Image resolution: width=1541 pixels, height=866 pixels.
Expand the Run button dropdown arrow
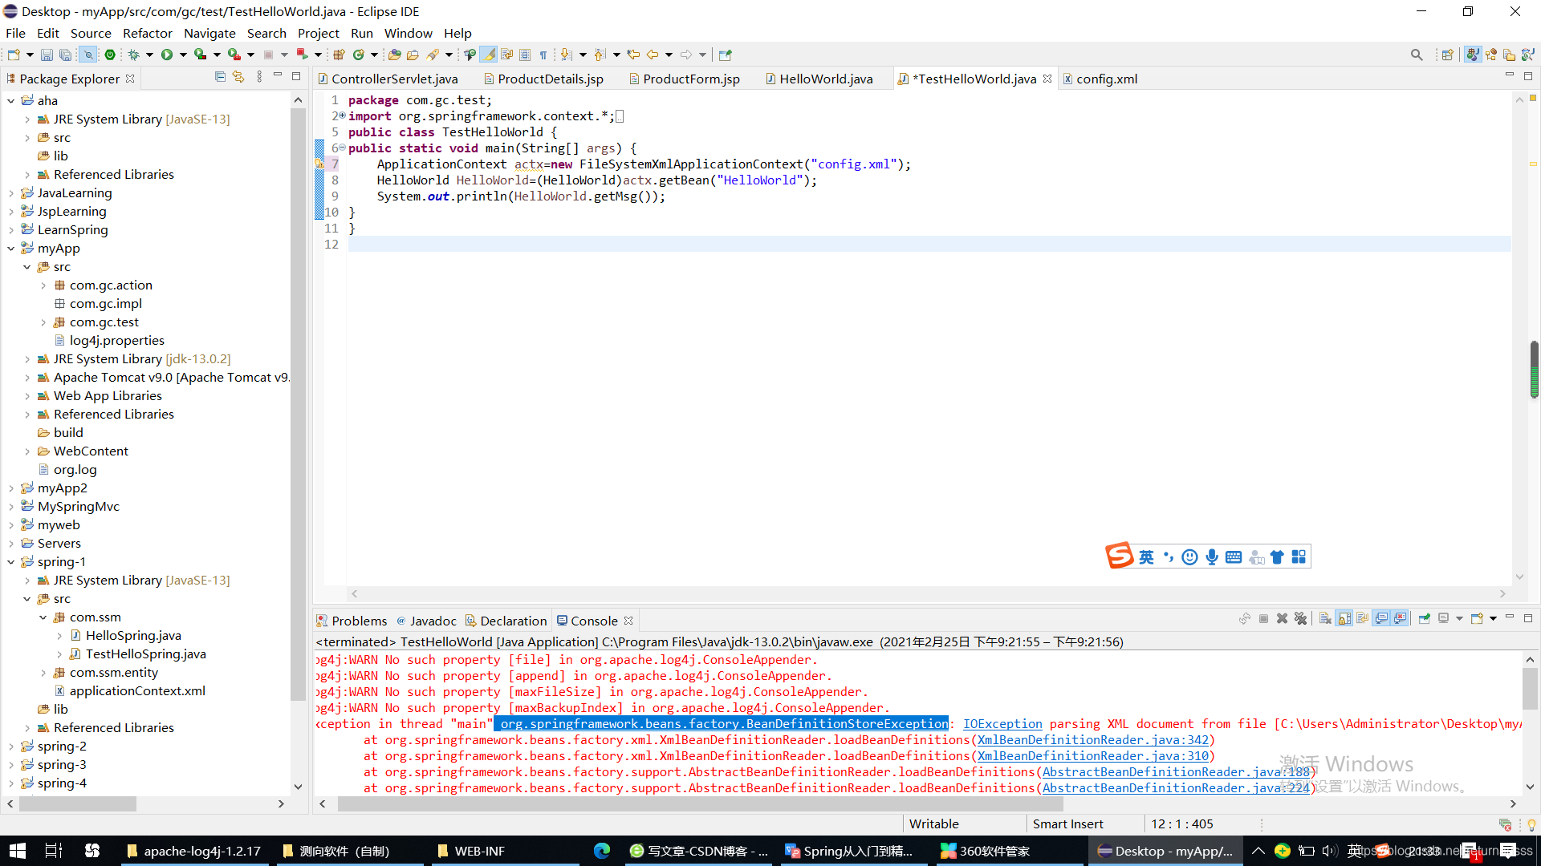183,54
